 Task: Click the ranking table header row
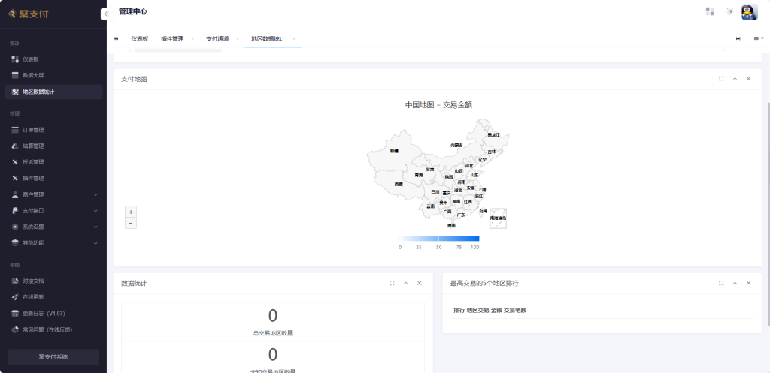tap(602, 310)
